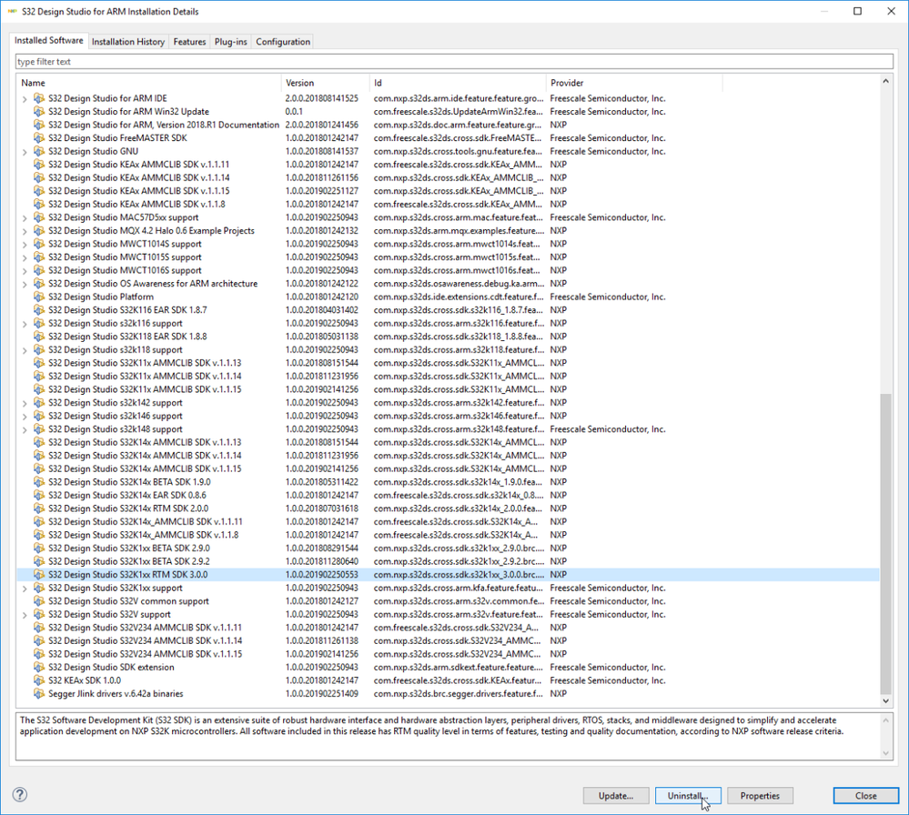Select S32K1xx BETA SDK 2.9.2 row
The width and height of the screenshot is (909, 815).
click(448, 562)
